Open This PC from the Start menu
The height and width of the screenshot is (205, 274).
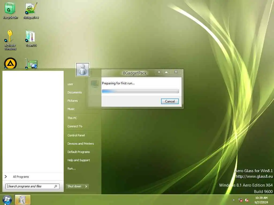click(72, 118)
